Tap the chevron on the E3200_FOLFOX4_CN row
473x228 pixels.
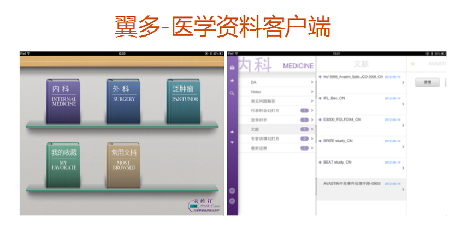403,125
